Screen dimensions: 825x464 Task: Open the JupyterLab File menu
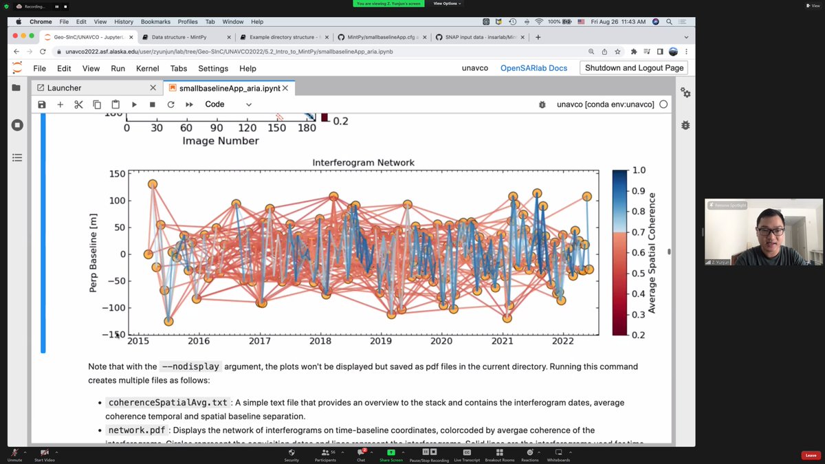coord(40,68)
